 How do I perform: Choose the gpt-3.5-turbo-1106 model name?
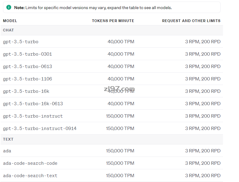click(x=27, y=79)
